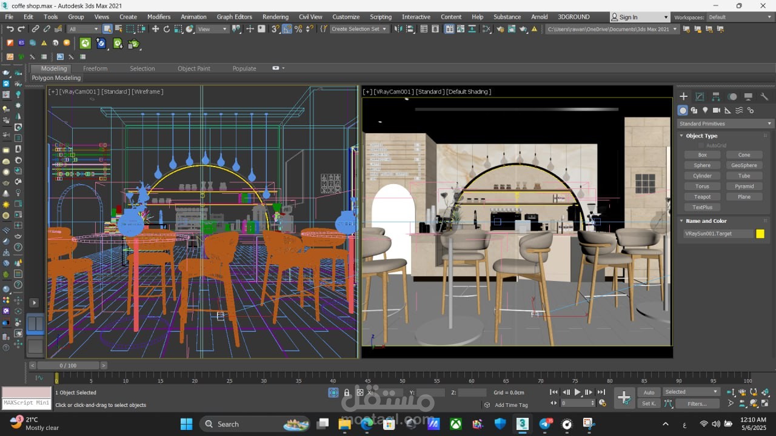This screenshot has width=776, height=436.
Task: Switch to the Freeform ribbon tab
Action: pyautogui.click(x=95, y=68)
